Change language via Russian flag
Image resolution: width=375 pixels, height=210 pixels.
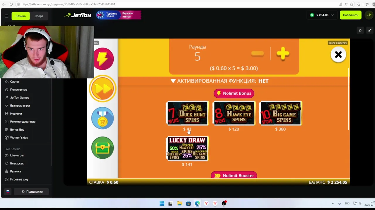point(8,192)
